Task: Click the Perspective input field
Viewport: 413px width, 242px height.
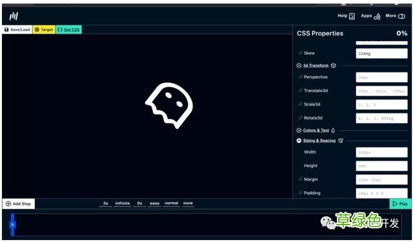Action: pyautogui.click(x=381, y=77)
